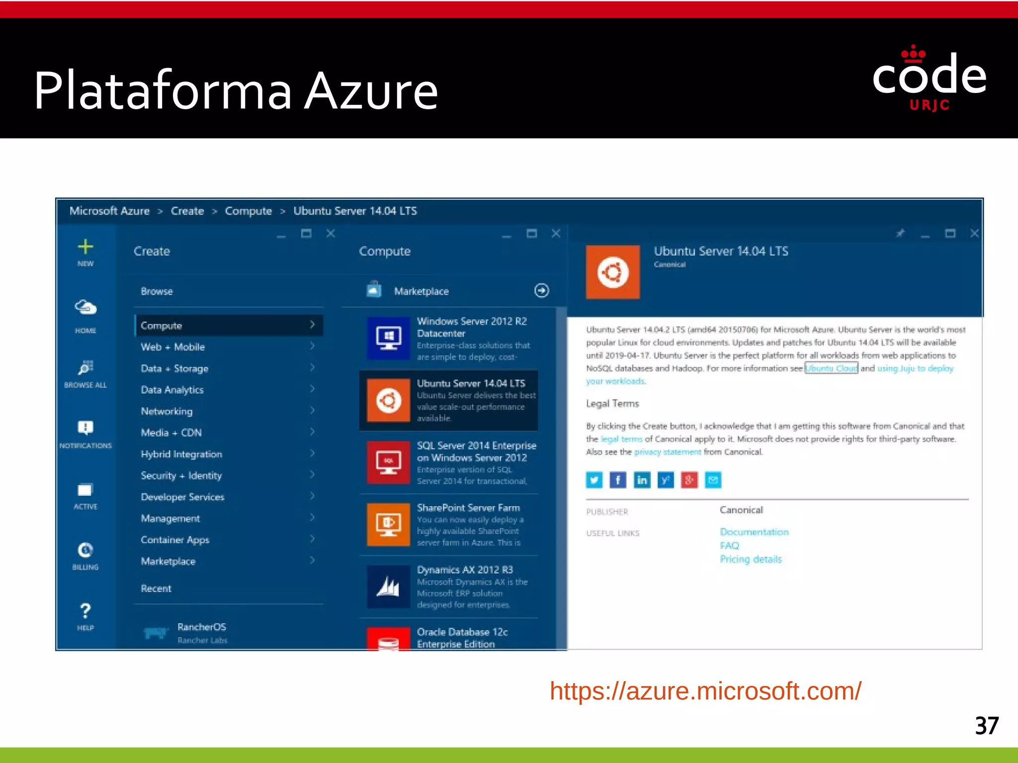Expand the Data Analytics chevron
Image resolution: width=1018 pixels, height=763 pixels.
coord(312,388)
